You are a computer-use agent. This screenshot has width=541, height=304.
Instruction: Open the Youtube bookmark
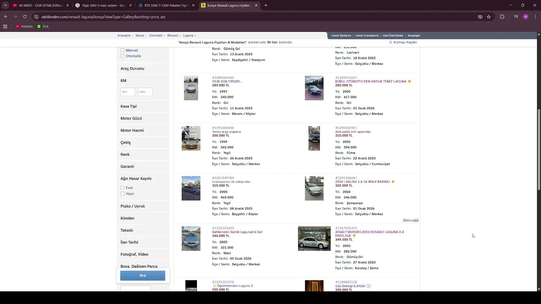[24, 26]
